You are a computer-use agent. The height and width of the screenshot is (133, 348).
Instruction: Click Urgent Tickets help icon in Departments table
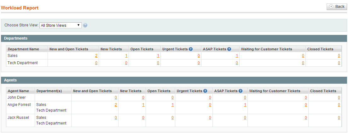pyautogui.click(x=191, y=49)
